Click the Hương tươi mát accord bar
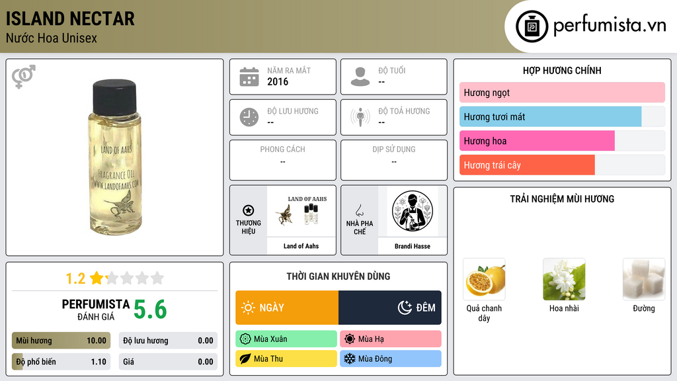This screenshot has height=381, width=677. [x=562, y=116]
